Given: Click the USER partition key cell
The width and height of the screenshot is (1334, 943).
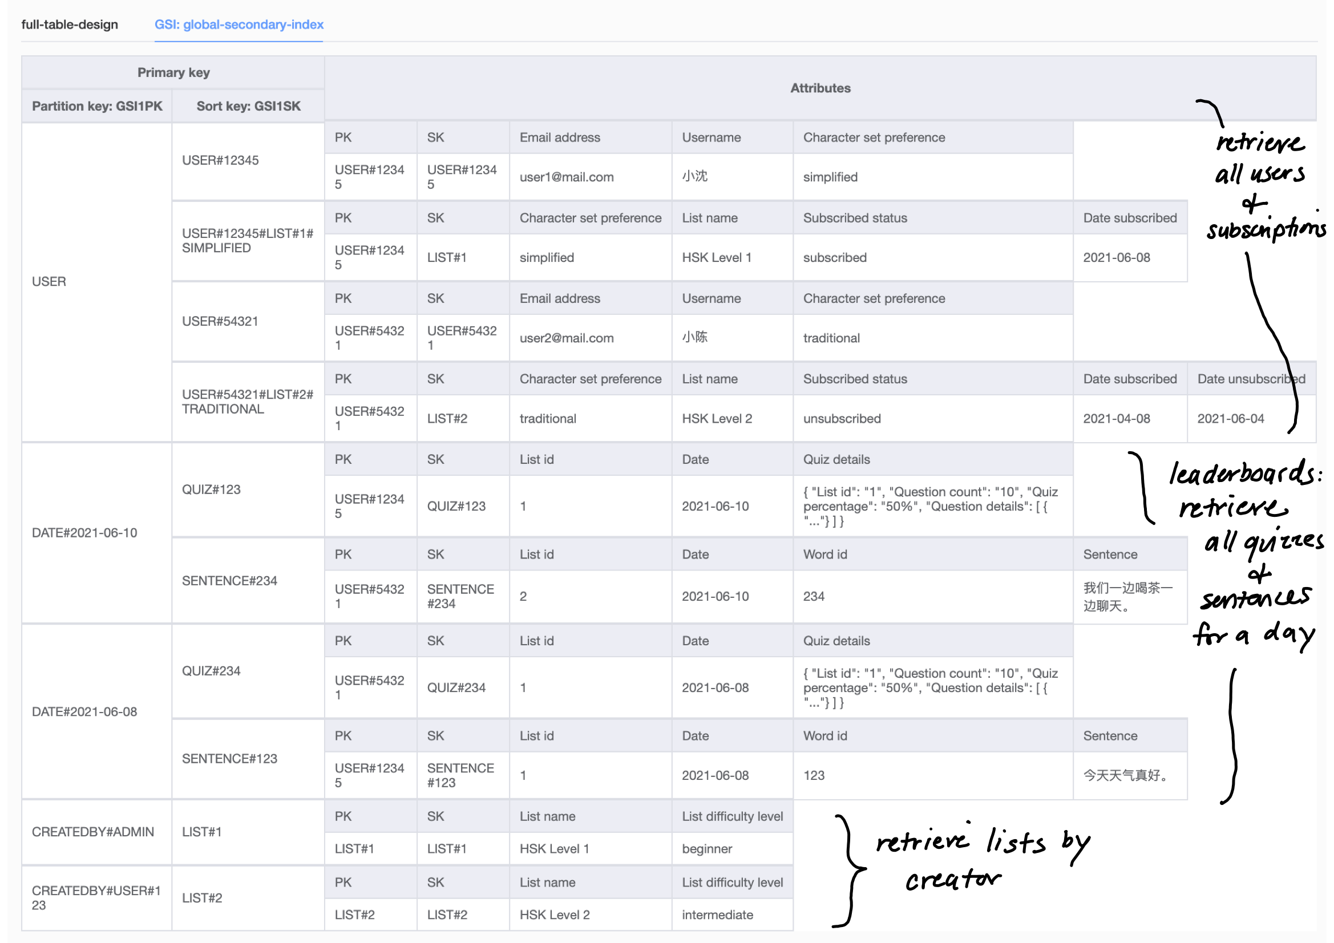Looking at the screenshot, I should click(x=50, y=281).
